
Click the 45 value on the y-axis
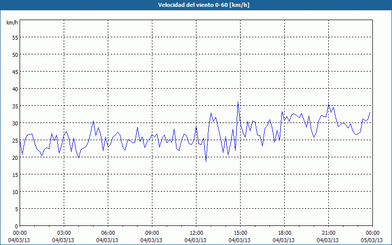click(15, 72)
